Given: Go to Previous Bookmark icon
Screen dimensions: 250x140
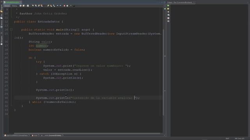Looking at the screenshot, I should click(48, 6).
